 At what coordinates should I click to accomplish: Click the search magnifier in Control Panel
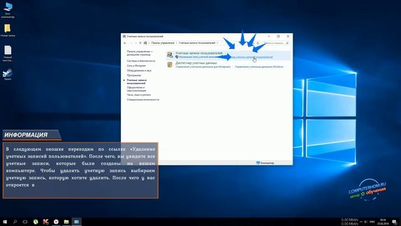(x=288, y=43)
